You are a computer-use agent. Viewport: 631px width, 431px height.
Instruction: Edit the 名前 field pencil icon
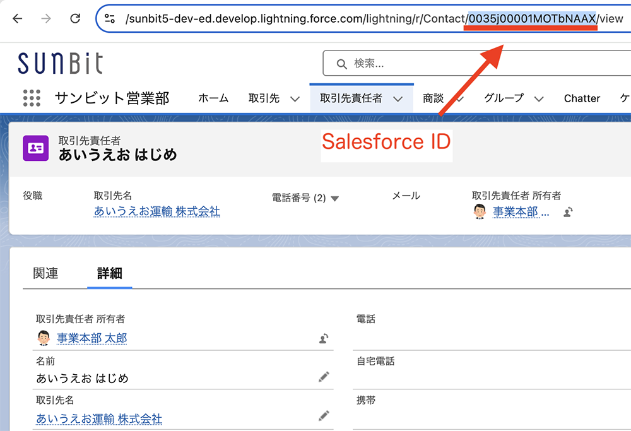pyautogui.click(x=324, y=377)
